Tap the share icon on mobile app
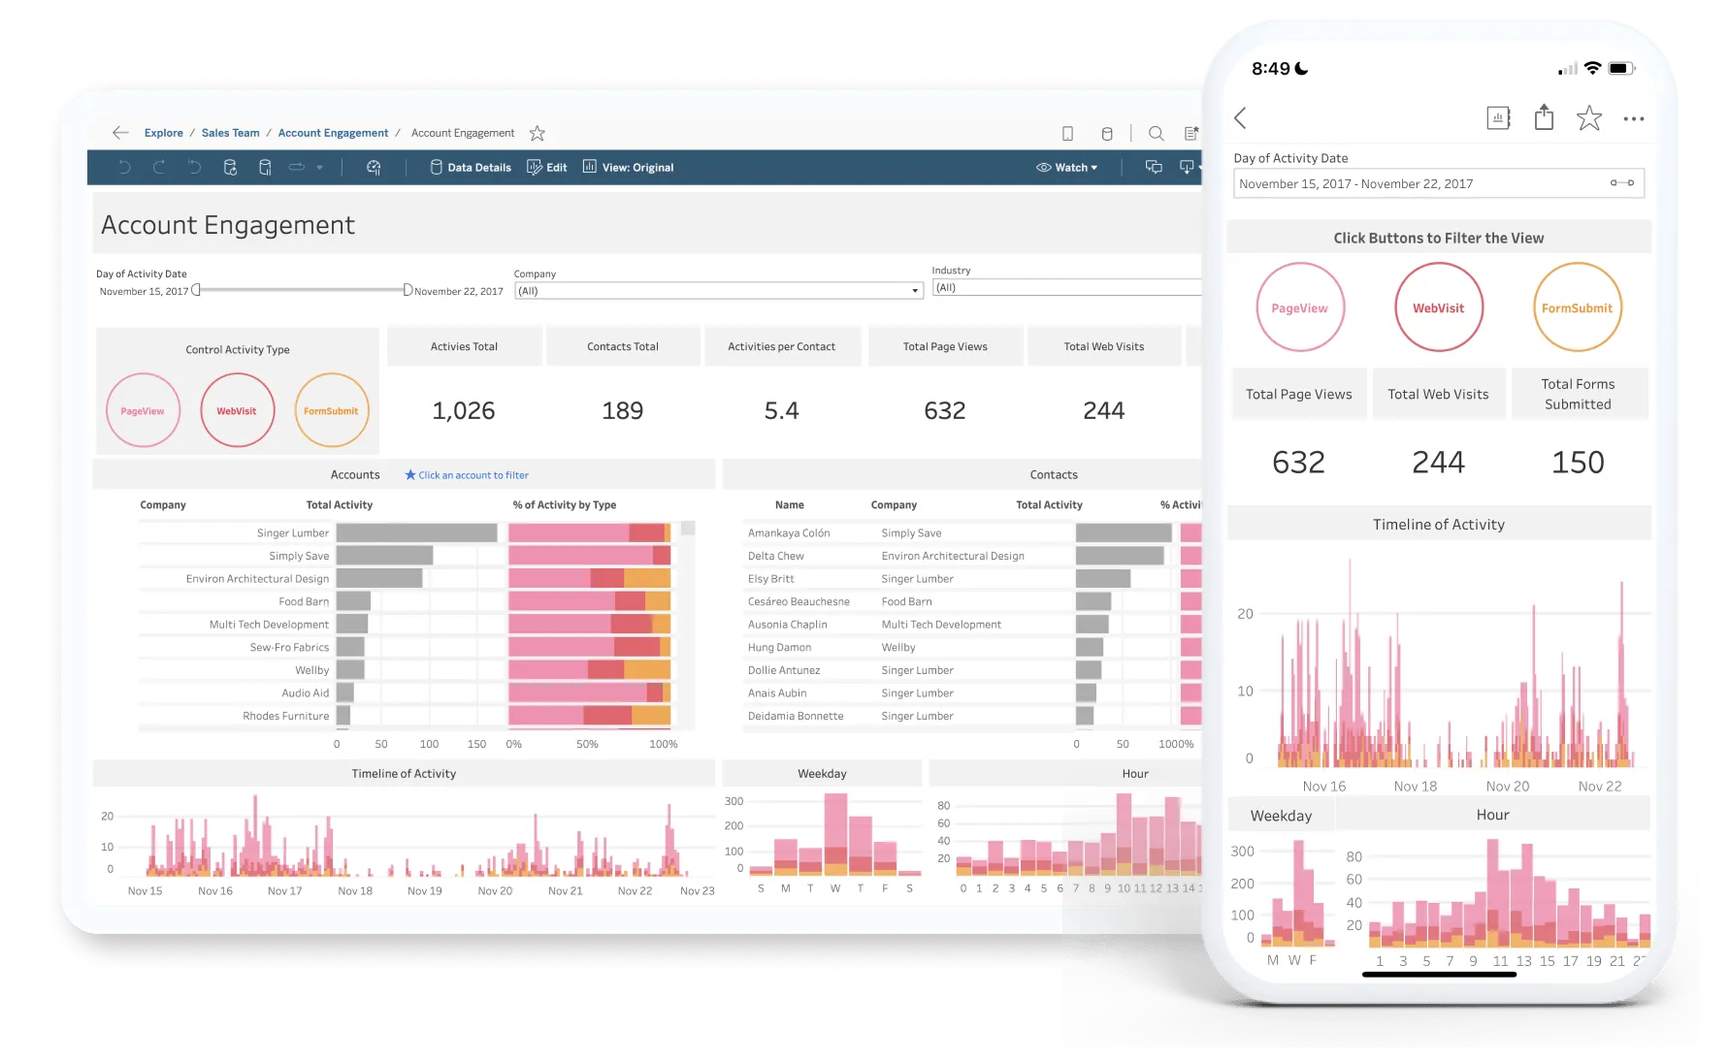 (x=1544, y=118)
